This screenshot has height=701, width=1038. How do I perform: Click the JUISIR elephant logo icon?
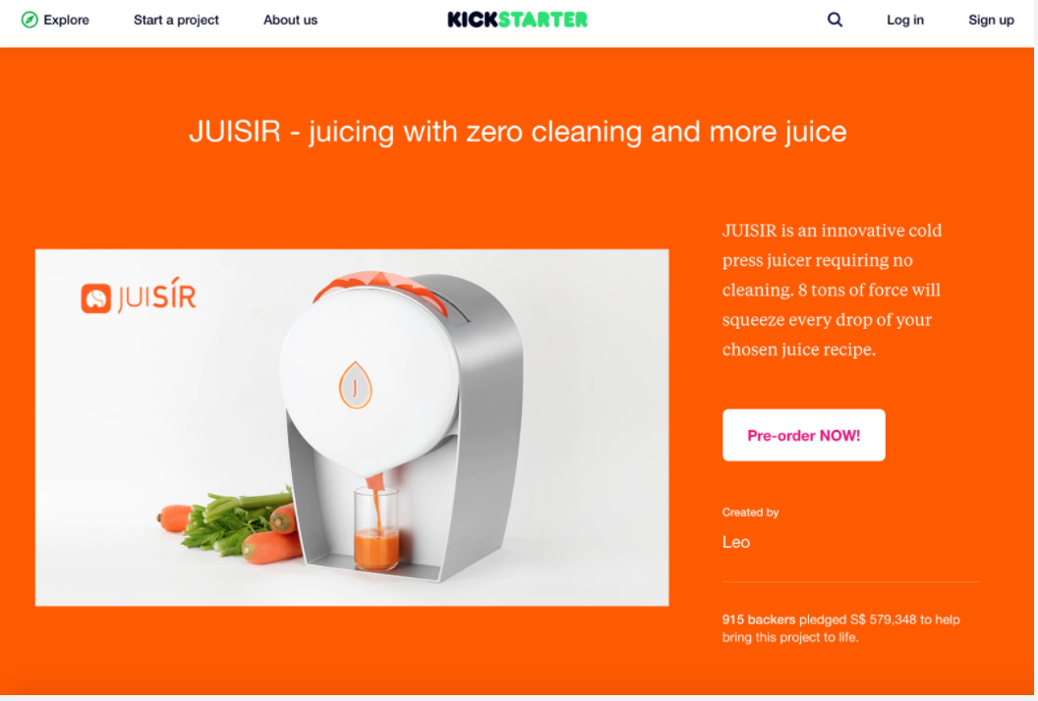tap(96, 298)
